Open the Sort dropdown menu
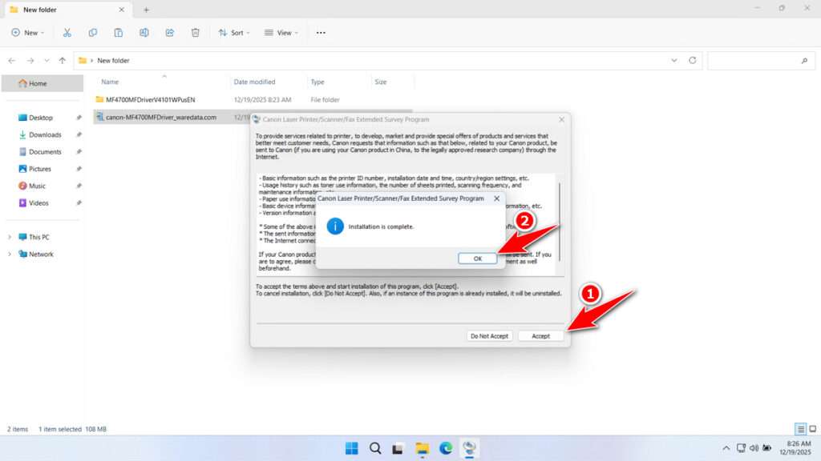This screenshot has height=461, width=821. click(234, 33)
